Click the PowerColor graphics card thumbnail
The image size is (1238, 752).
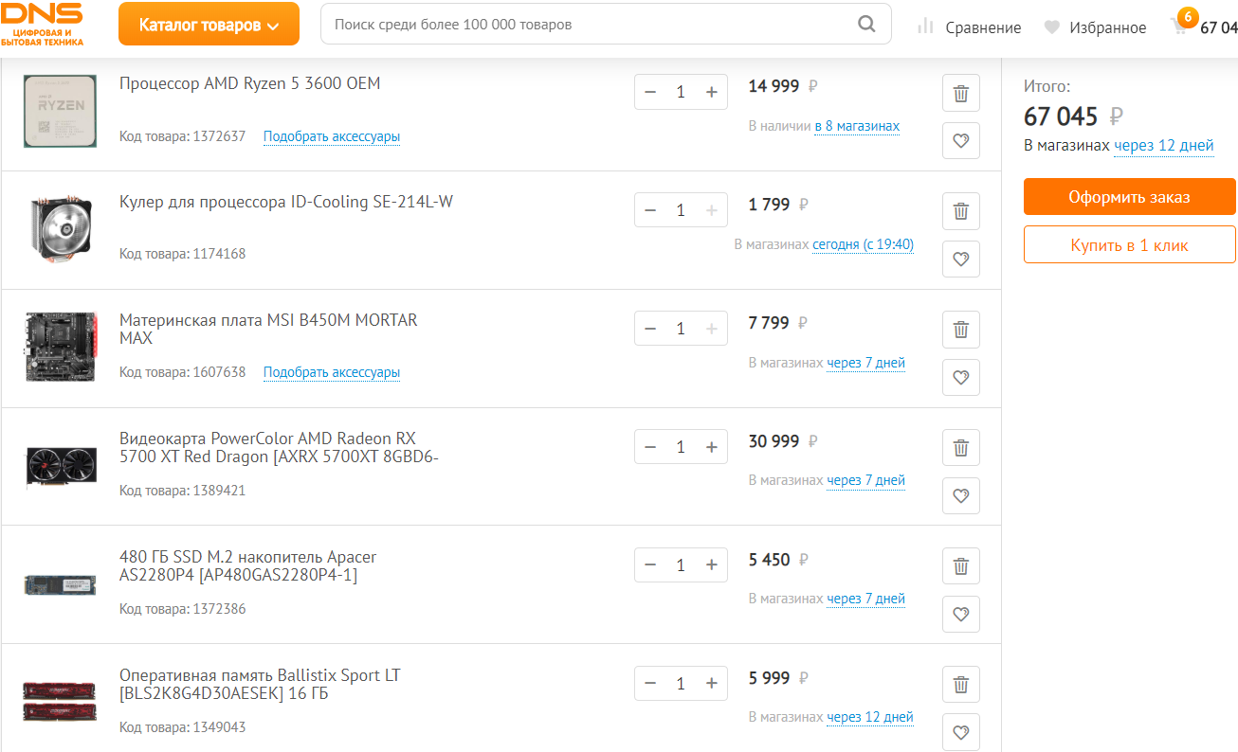tap(61, 466)
